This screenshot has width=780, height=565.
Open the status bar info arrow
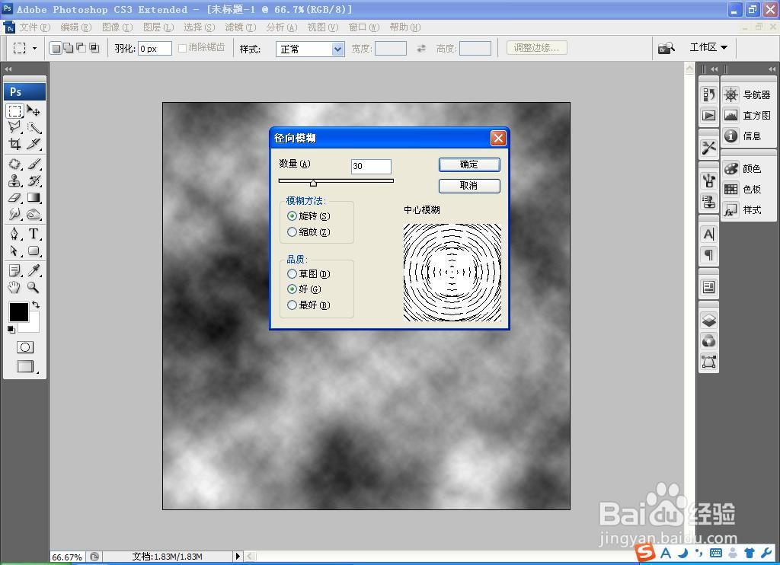click(x=238, y=556)
